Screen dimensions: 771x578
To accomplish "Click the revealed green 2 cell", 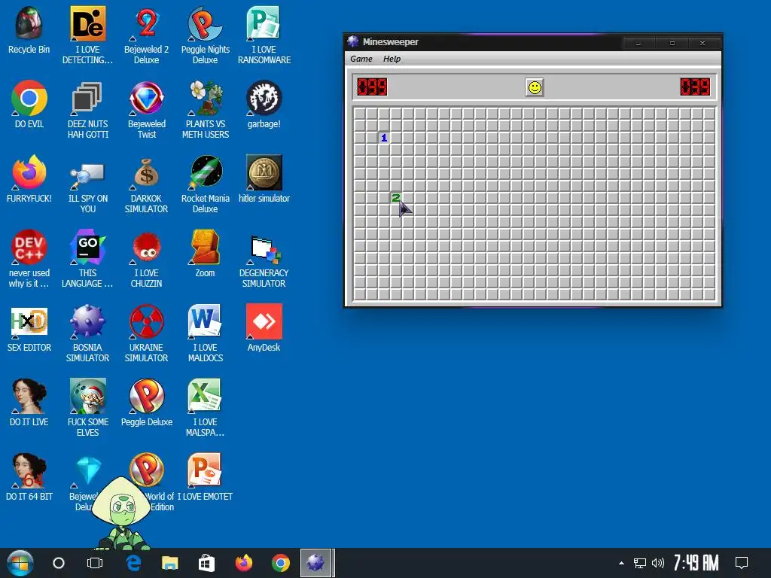I will click(396, 198).
